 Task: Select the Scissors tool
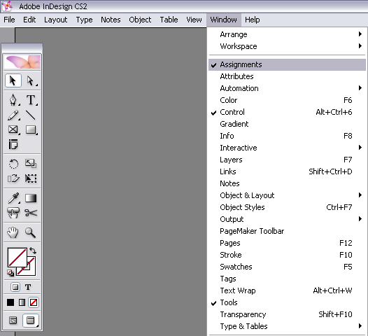click(31, 213)
